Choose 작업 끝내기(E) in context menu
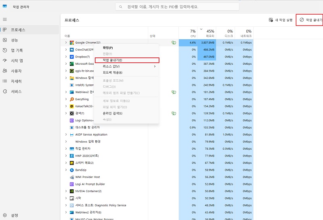Image resolution: width=323 pixels, height=220 pixels. click(127, 60)
